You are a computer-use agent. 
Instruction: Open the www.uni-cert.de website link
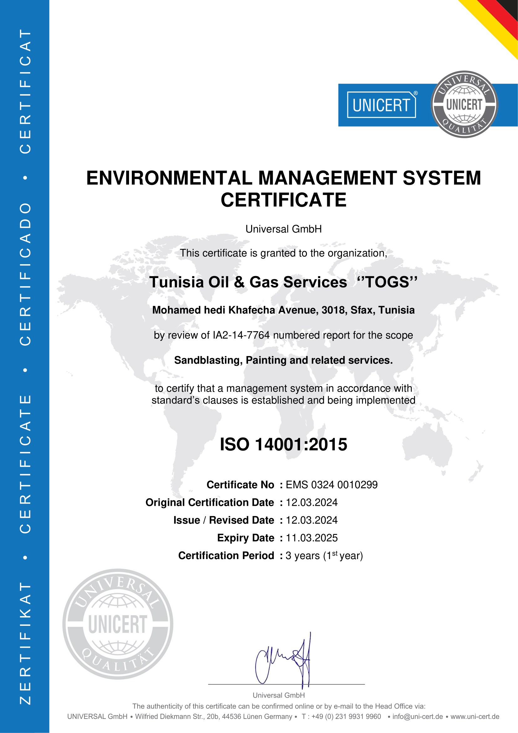pos(474,716)
